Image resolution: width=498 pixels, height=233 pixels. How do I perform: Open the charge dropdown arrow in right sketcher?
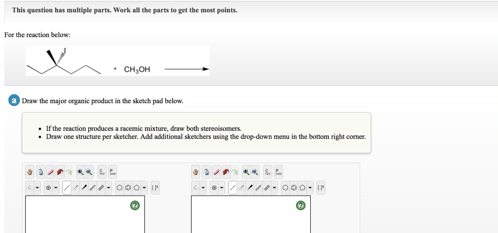click(222, 188)
